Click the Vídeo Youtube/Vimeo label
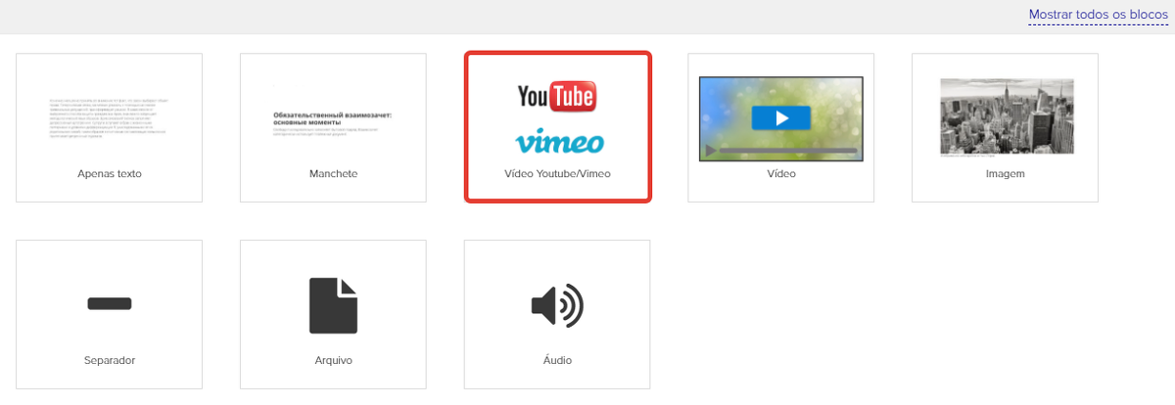The image size is (1175, 405). [557, 174]
